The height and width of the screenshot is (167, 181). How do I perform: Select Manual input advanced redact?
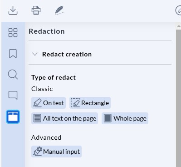click(x=56, y=152)
